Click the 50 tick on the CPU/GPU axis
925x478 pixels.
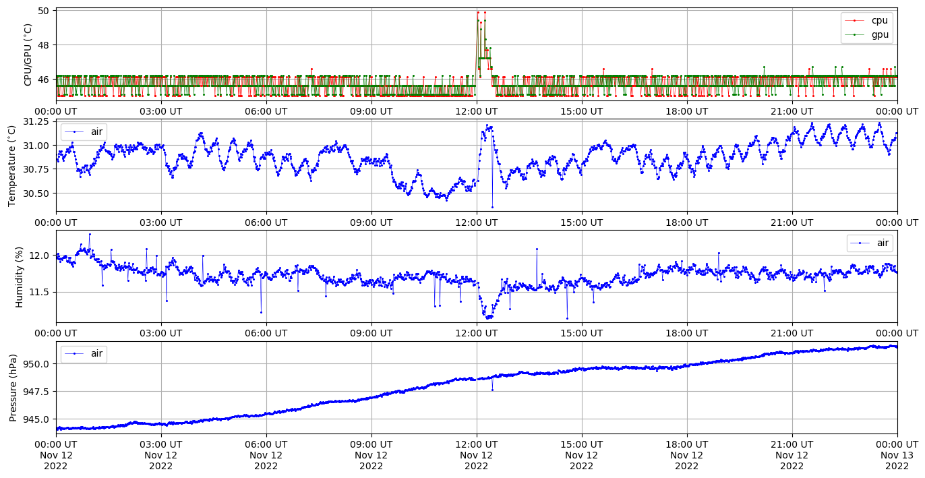(x=44, y=11)
